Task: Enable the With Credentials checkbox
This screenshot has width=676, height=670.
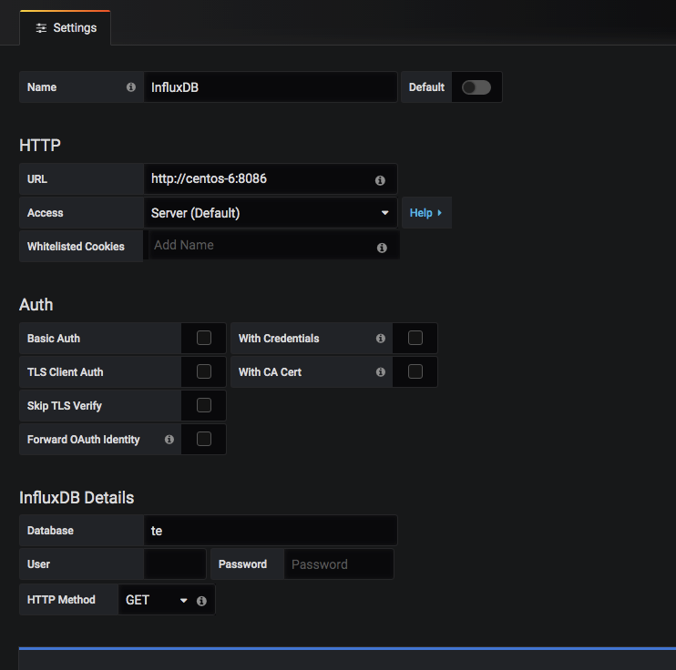Action: [x=415, y=338]
